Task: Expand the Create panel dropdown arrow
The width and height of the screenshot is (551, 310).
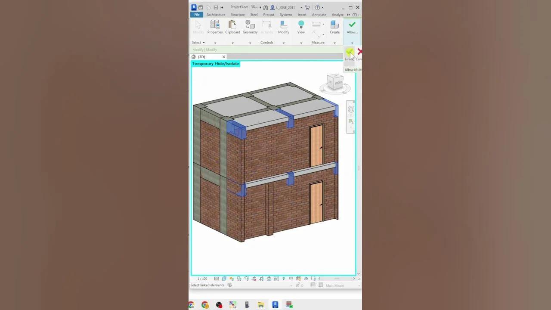Action: pos(334,43)
